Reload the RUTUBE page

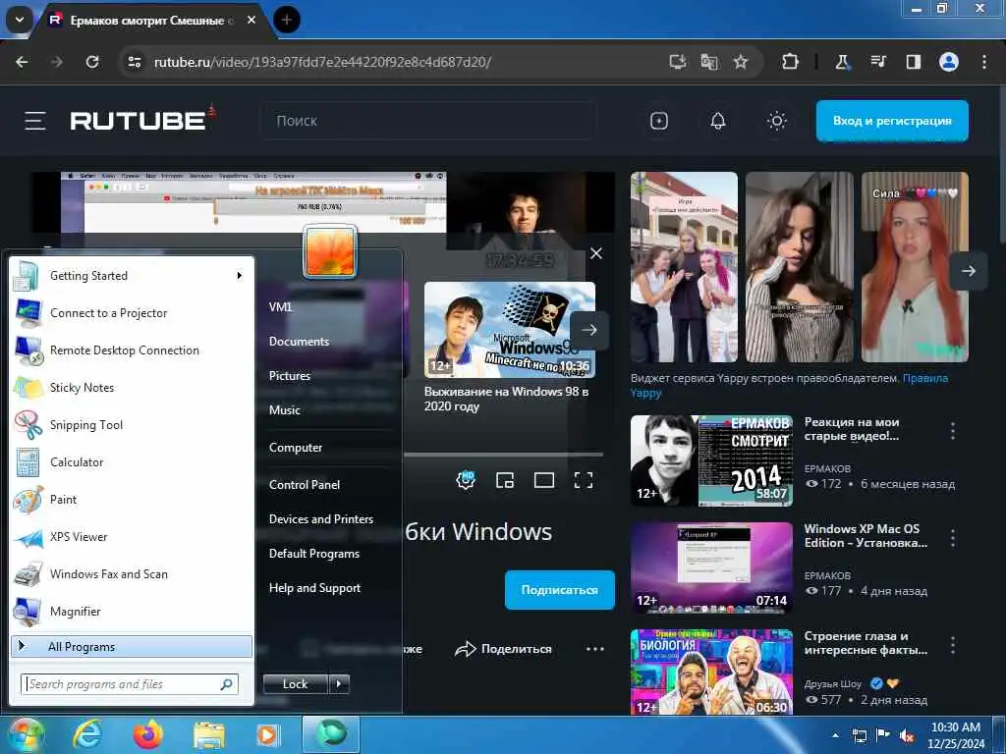[x=92, y=62]
